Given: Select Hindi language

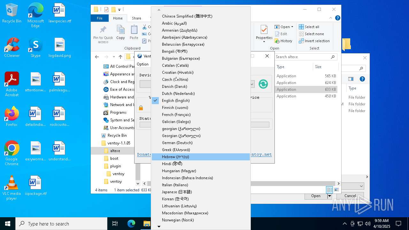Looking at the screenshot, I should coord(201,164).
